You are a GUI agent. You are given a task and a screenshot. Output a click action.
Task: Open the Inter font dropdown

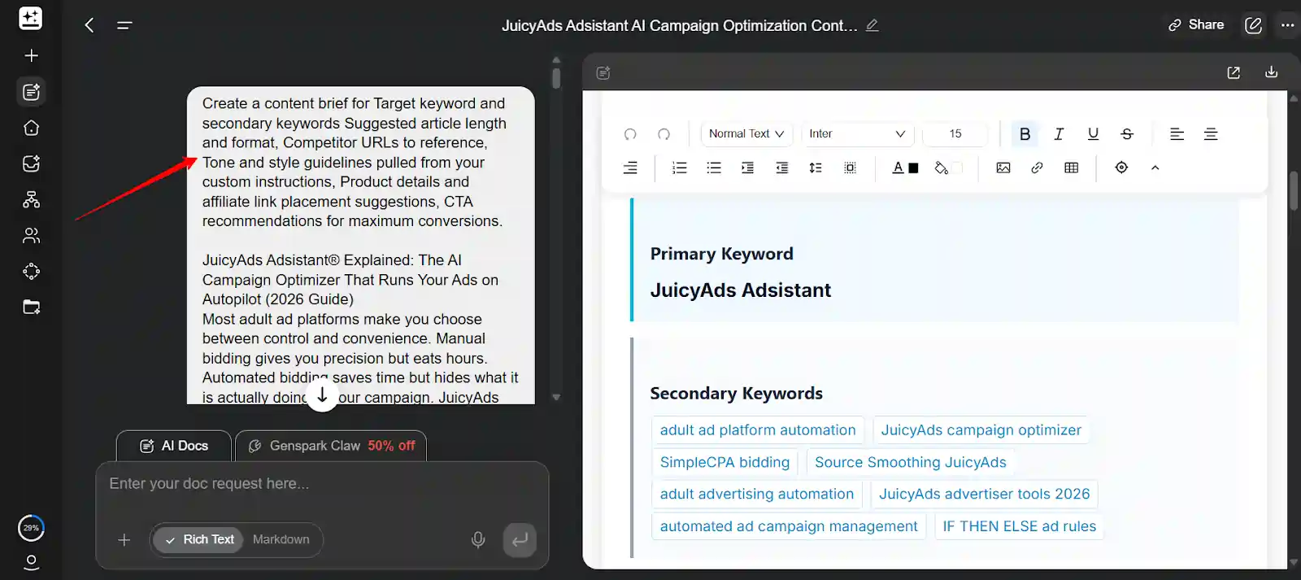click(857, 134)
